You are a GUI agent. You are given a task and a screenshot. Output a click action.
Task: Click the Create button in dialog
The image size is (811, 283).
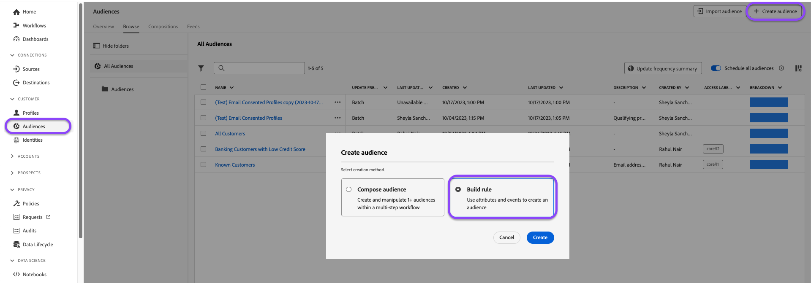[540, 237]
